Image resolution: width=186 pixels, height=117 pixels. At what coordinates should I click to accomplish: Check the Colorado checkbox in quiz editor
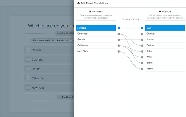(28, 59)
